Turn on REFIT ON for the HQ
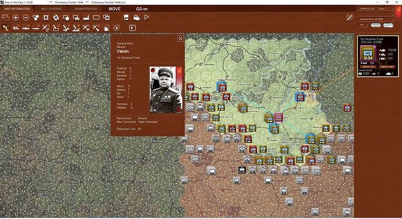 coord(368,66)
